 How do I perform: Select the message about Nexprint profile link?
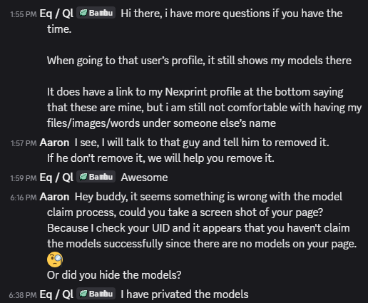click(x=204, y=108)
